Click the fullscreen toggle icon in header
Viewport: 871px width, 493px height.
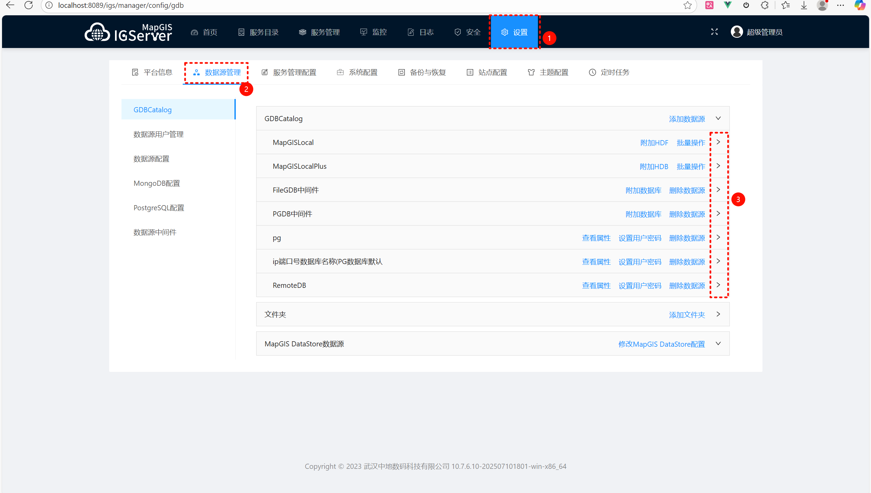[x=714, y=32]
